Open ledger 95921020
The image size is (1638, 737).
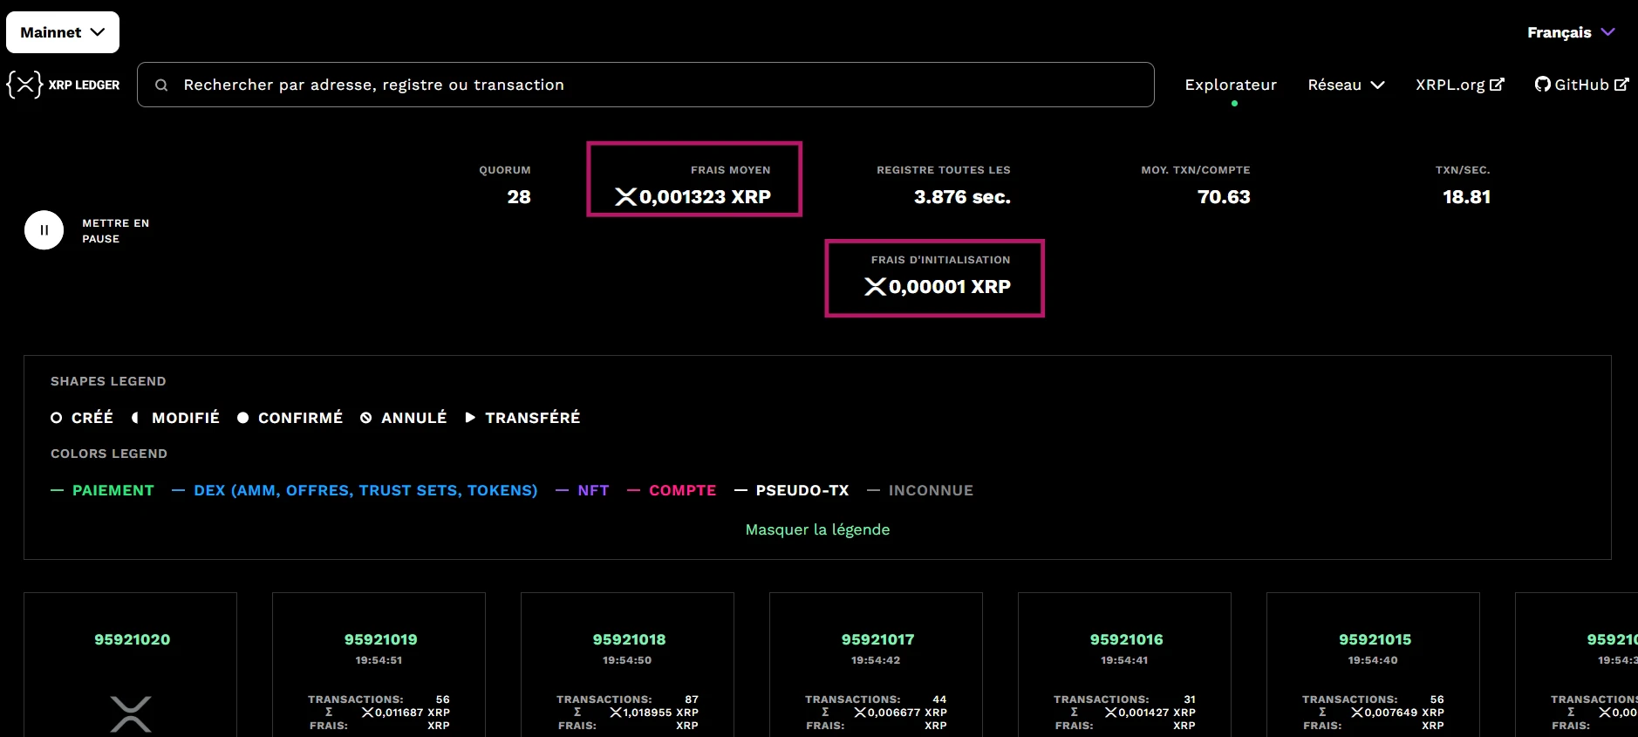[x=133, y=639]
